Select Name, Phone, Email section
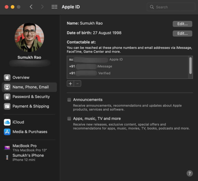 [x=29, y=87]
